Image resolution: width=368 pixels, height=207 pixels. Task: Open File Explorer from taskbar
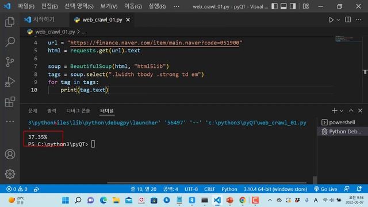tap(116, 200)
